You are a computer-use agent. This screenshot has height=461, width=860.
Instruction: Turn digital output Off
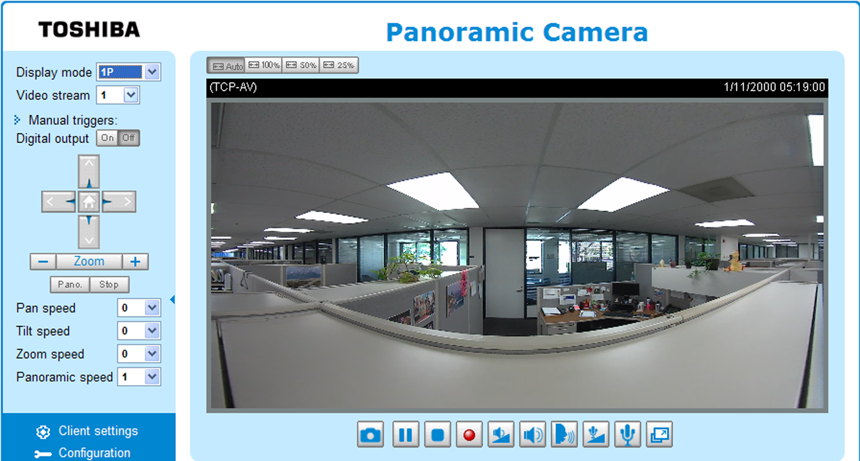129,138
